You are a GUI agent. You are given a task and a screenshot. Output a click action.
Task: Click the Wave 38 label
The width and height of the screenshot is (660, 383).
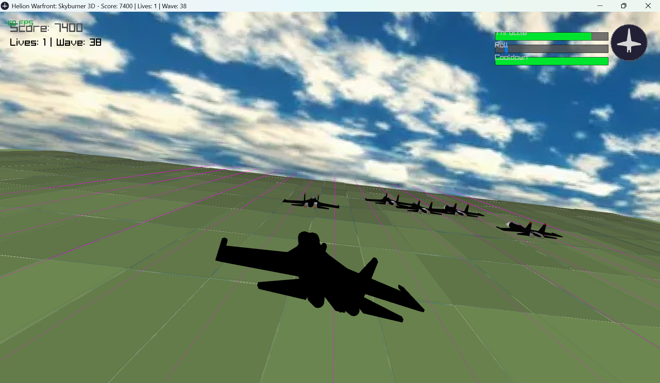pyautogui.click(x=79, y=42)
